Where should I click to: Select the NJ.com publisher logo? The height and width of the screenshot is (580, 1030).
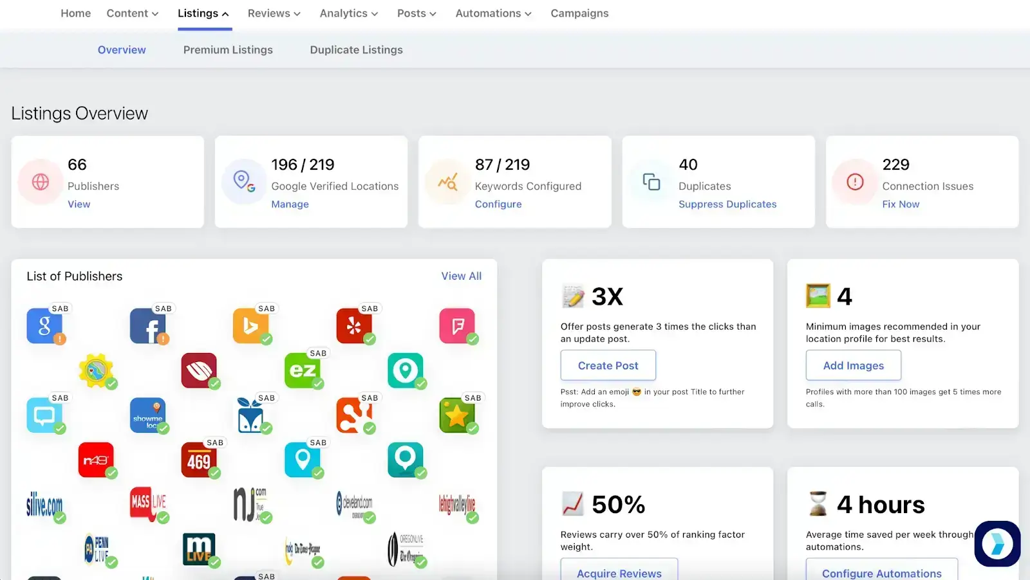click(250, 505)
